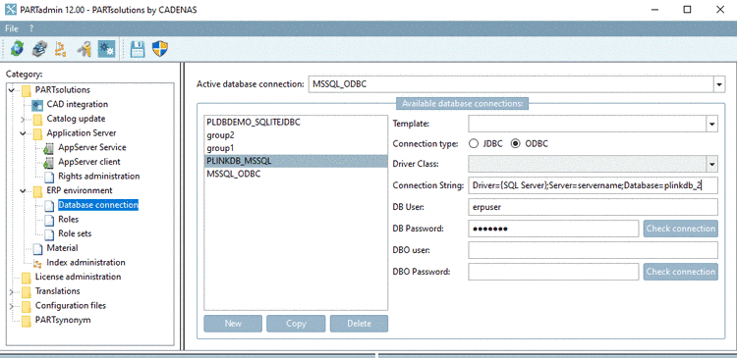Click the Roles document icon in the tree

pyautogui.click(x=49, y=220)
